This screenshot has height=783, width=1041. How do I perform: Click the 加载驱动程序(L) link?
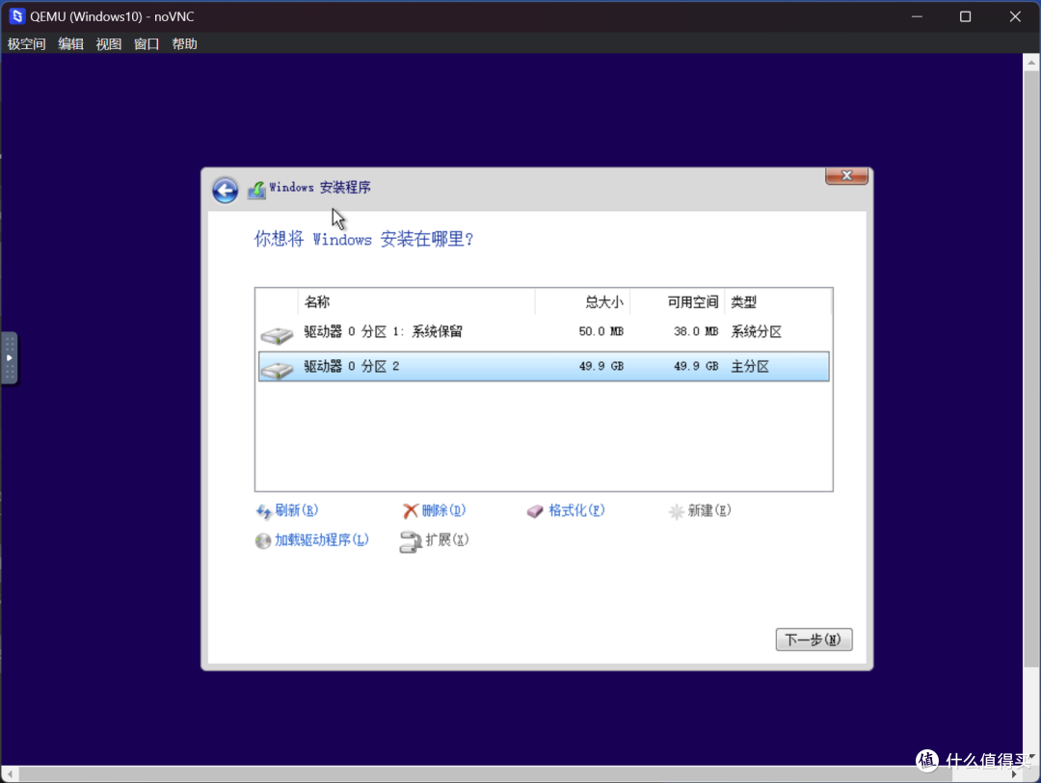(322, 540)
